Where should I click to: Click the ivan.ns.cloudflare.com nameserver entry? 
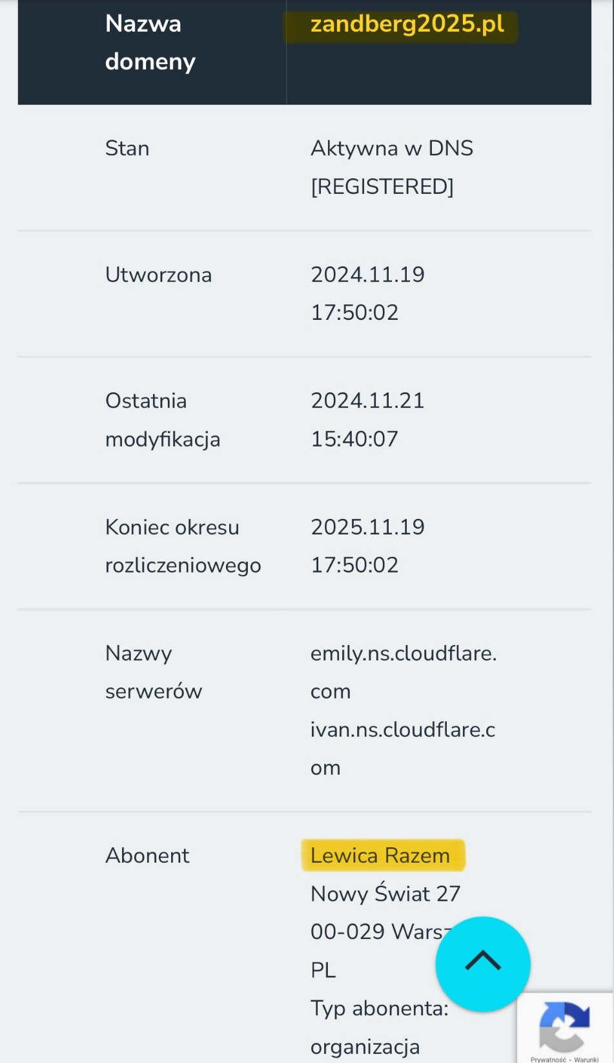403,748
